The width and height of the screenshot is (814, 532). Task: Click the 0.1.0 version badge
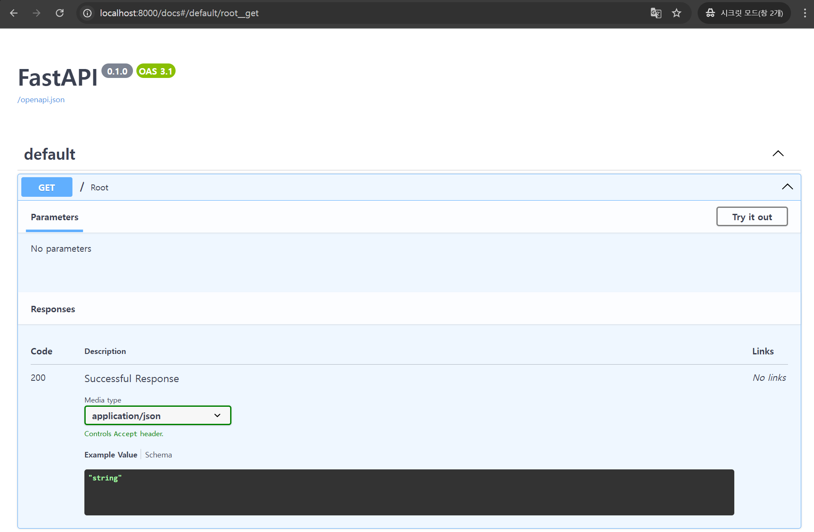coord(117,71)
